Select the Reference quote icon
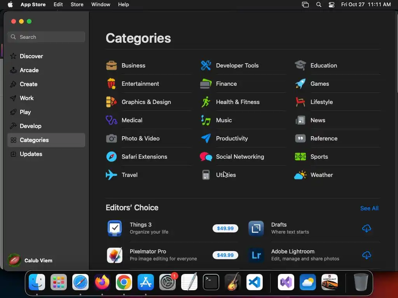Screen dimensions: 398x298 click(x=300, y=139)
